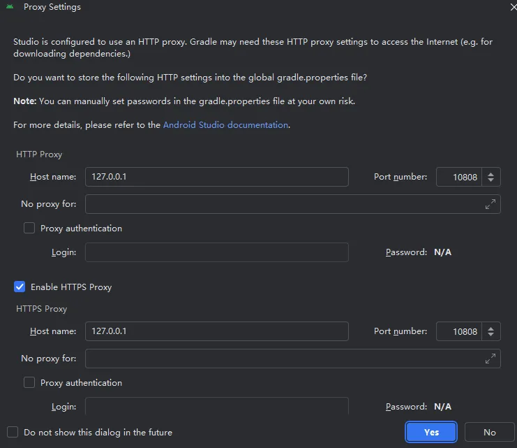Enable HTTPS Proxy authentication checkbox
Viewport: 517px width, 448px height.
click(29, 382)
